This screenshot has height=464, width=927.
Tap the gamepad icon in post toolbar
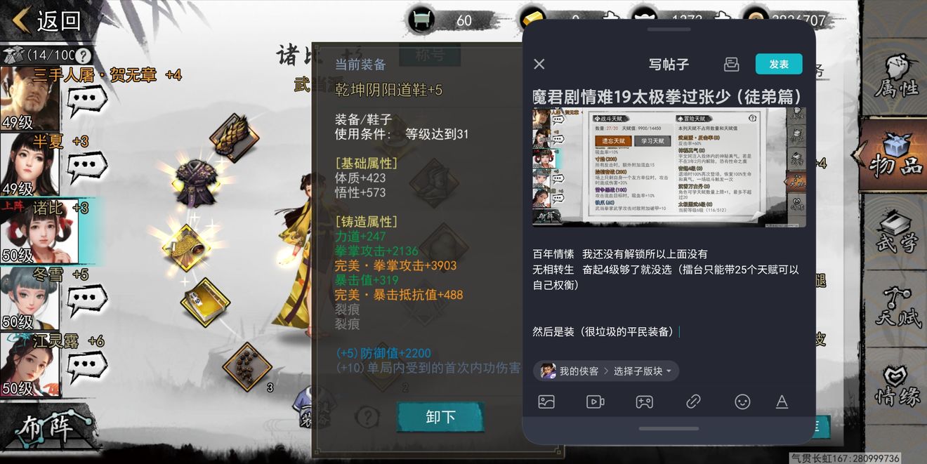[645, 402]
